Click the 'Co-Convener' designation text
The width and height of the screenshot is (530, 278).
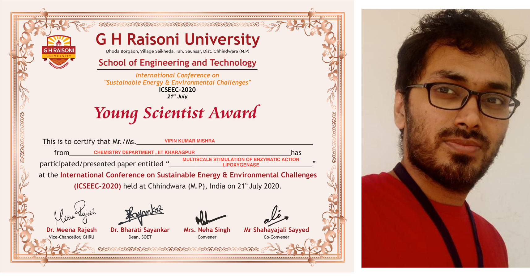(x=276, y=237)
